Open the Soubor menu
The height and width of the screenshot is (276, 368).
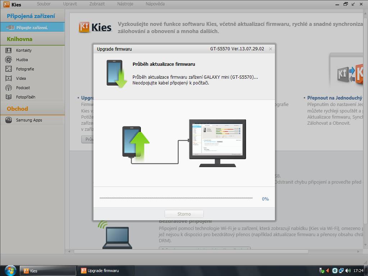click(43, 4)
